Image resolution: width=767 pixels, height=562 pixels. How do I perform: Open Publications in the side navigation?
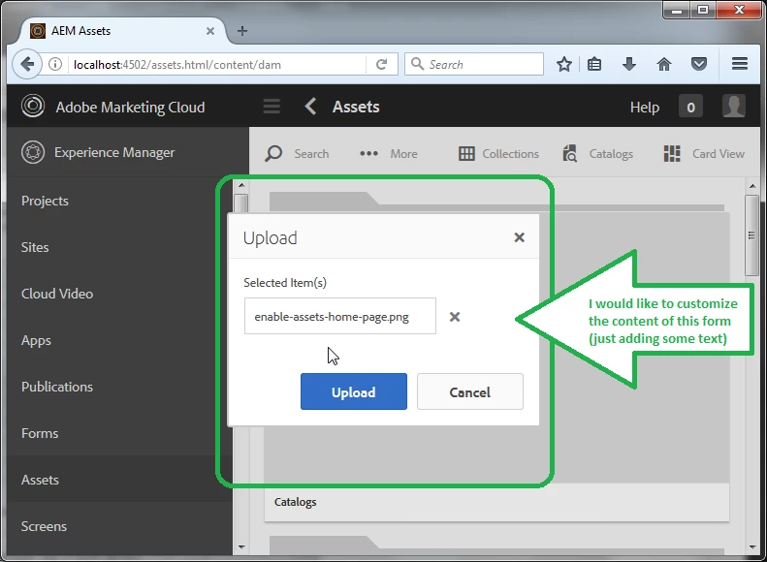57,387
